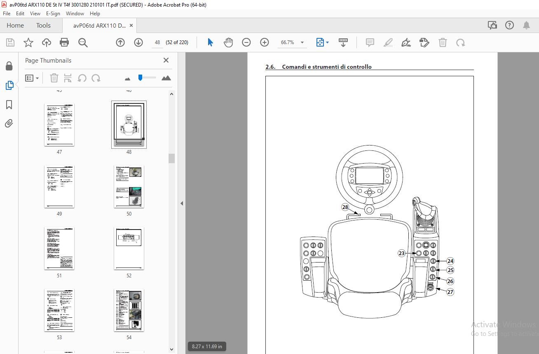Enlarge thumbnails with large mountain icon
Image resolution: width=539 pixels, height=354 pixels.
(166, 78)
